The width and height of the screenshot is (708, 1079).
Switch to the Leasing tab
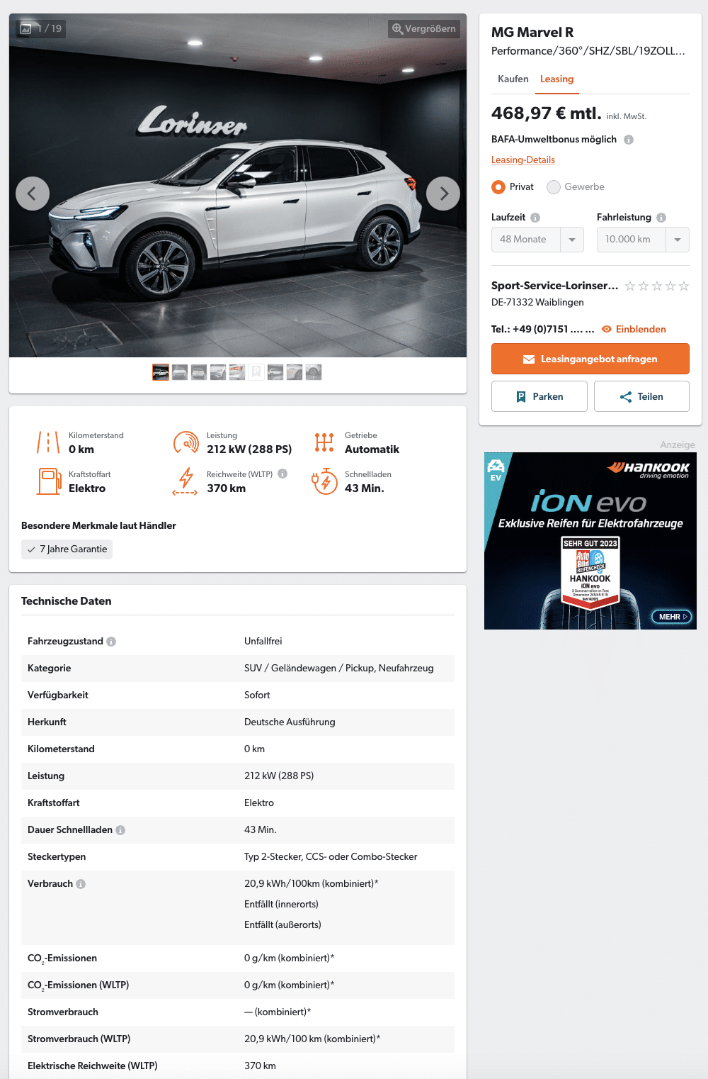[x=556, y=79]
